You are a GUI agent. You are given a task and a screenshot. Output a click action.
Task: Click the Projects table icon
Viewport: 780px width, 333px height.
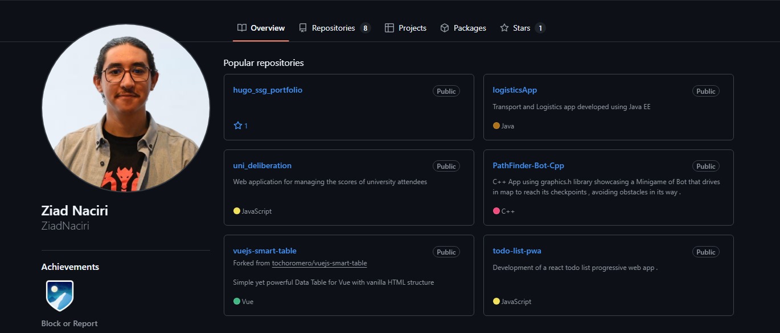(x=389, y=27)
